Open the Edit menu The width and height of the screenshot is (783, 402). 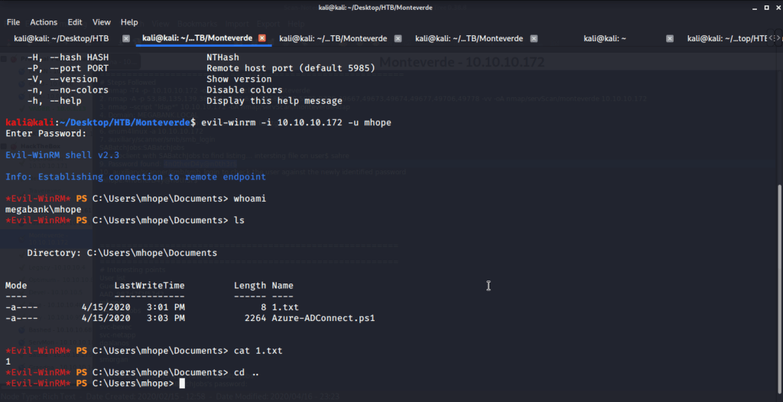pyautogui.click(x=75, y=22)
